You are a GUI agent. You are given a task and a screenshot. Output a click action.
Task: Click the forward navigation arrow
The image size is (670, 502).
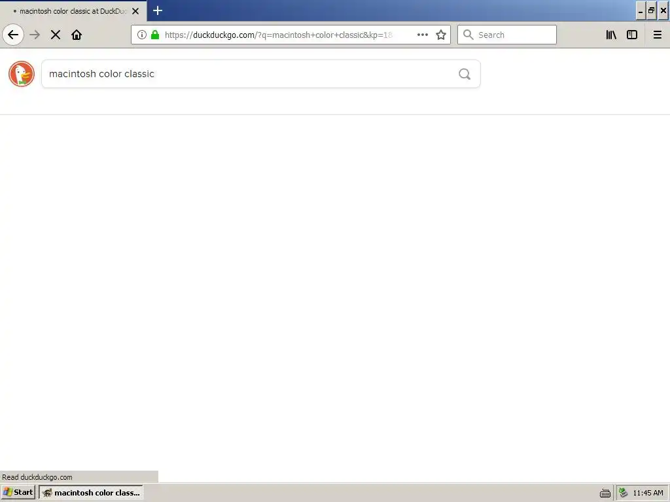35,35
